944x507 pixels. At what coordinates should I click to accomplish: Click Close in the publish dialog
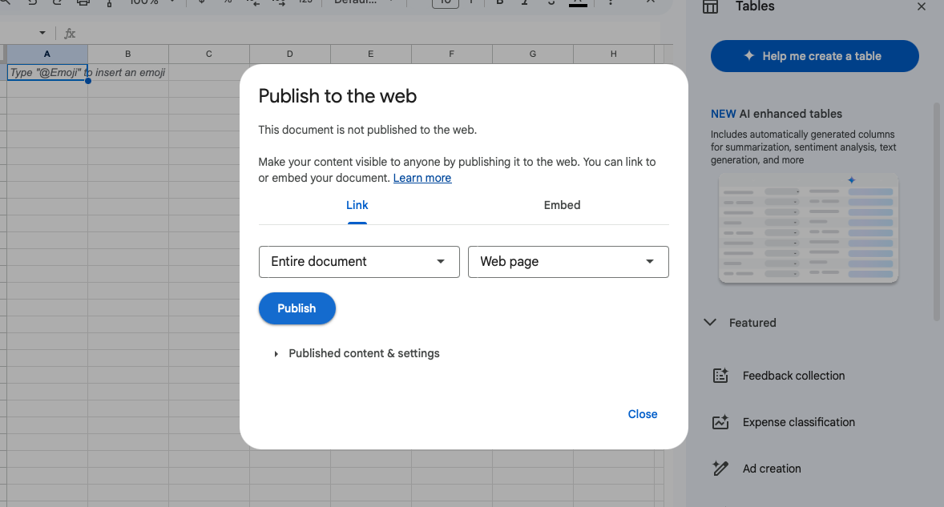tap(642, 414)
